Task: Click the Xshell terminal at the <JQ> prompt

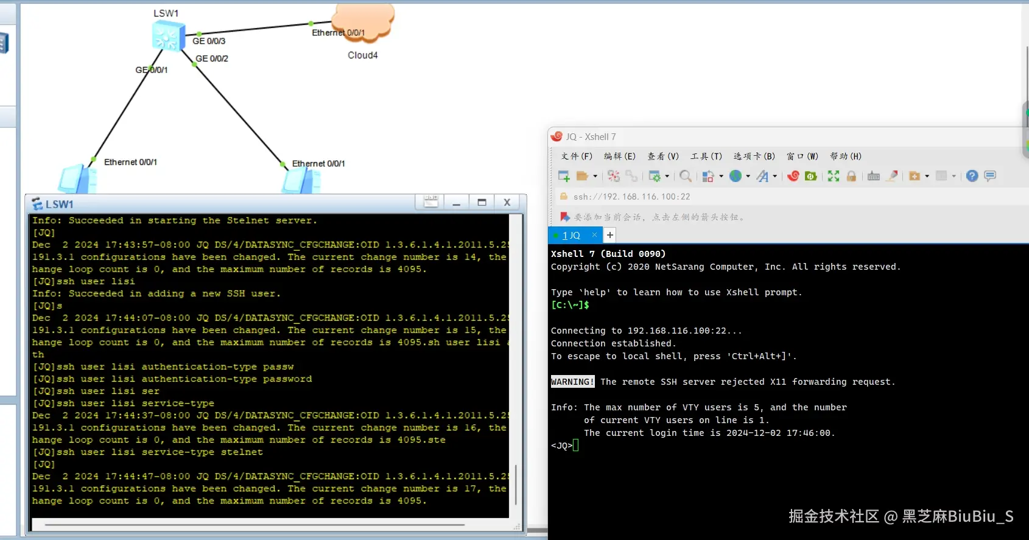Action: [575, 446]
